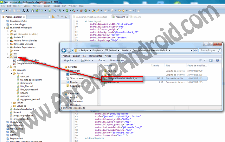The height and width of the screenshot is (142, 225).
Task: Click the Last Edit Location arrow icon
Action: coord(119,10)
